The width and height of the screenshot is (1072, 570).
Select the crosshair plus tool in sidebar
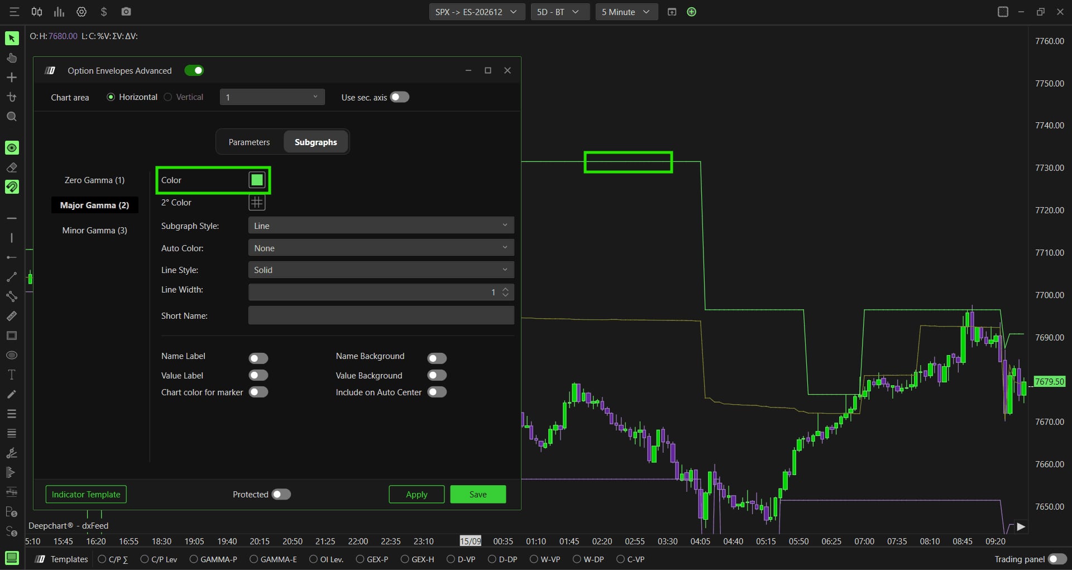coord(12,78)
